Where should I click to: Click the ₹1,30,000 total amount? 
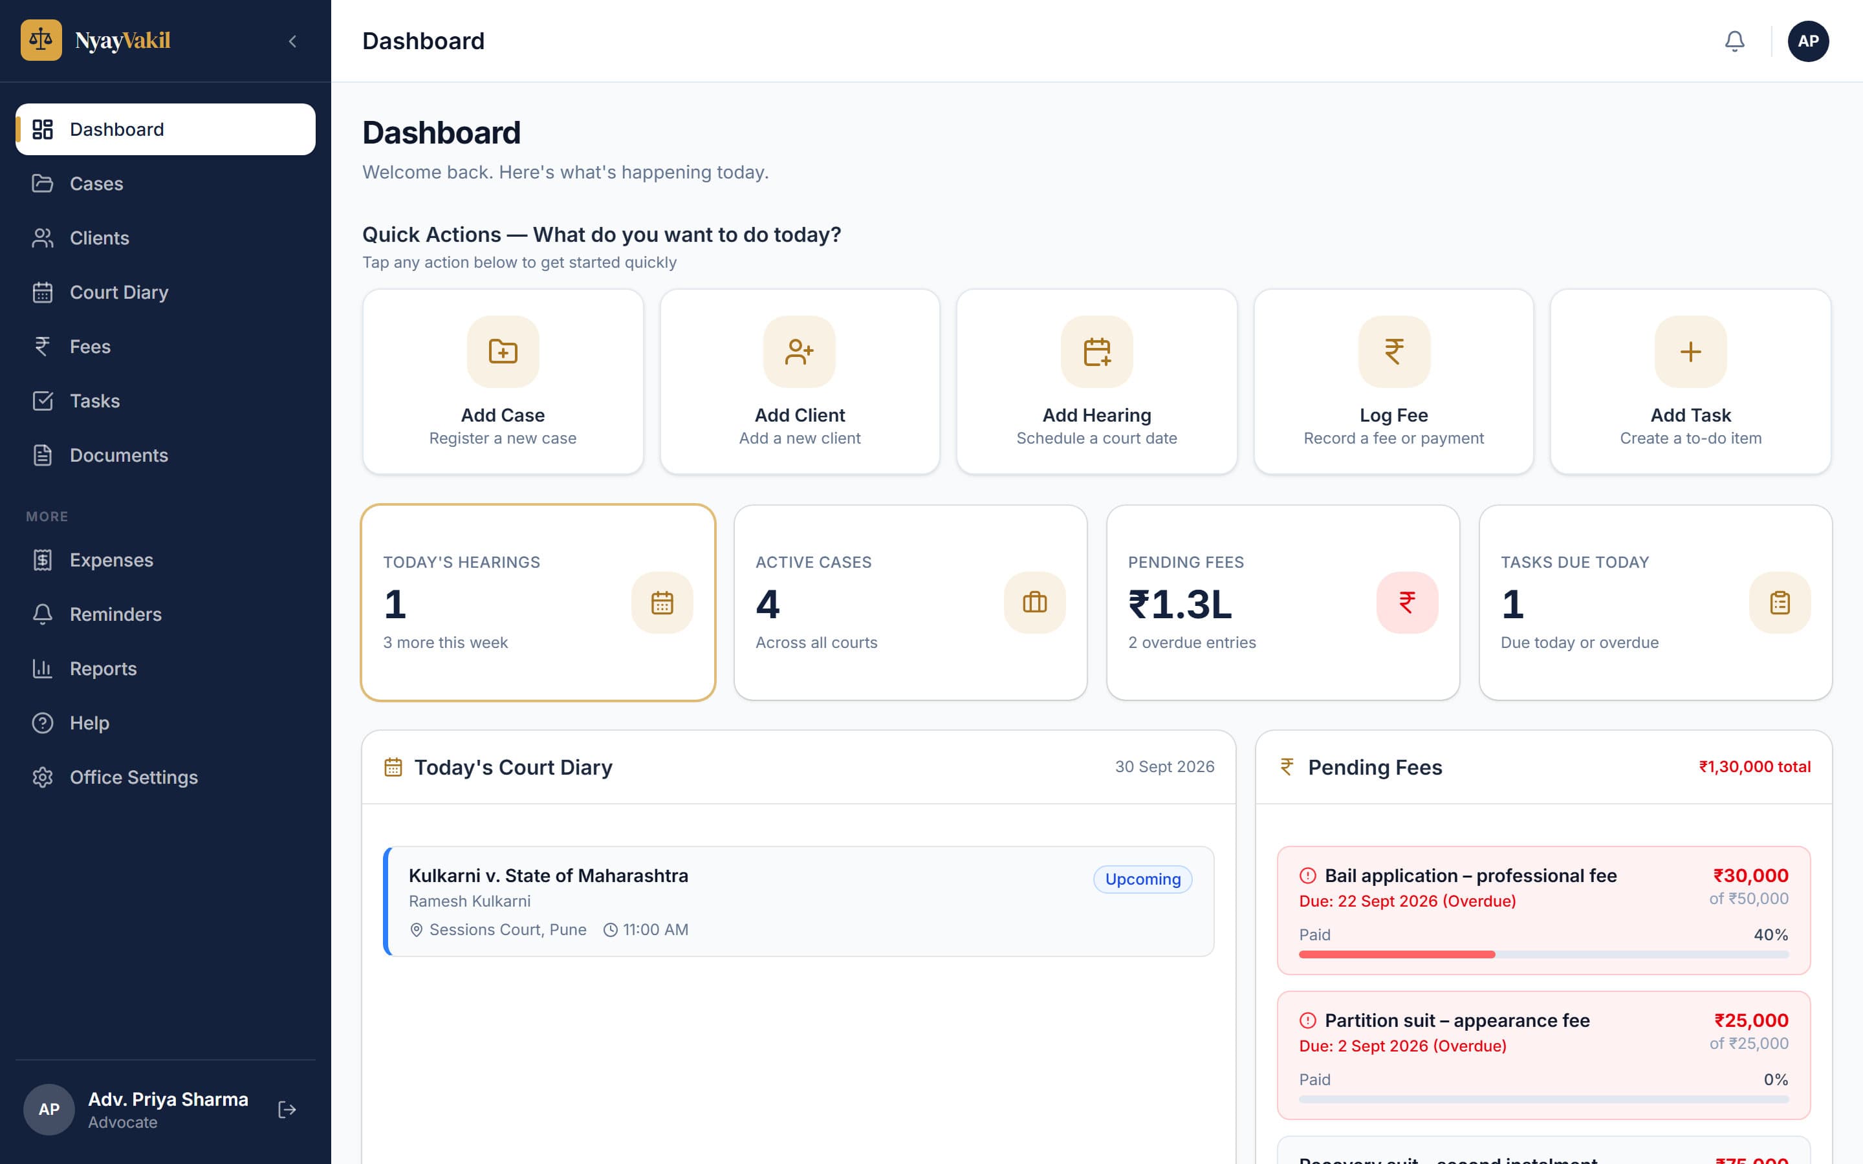pos(1754,767)
